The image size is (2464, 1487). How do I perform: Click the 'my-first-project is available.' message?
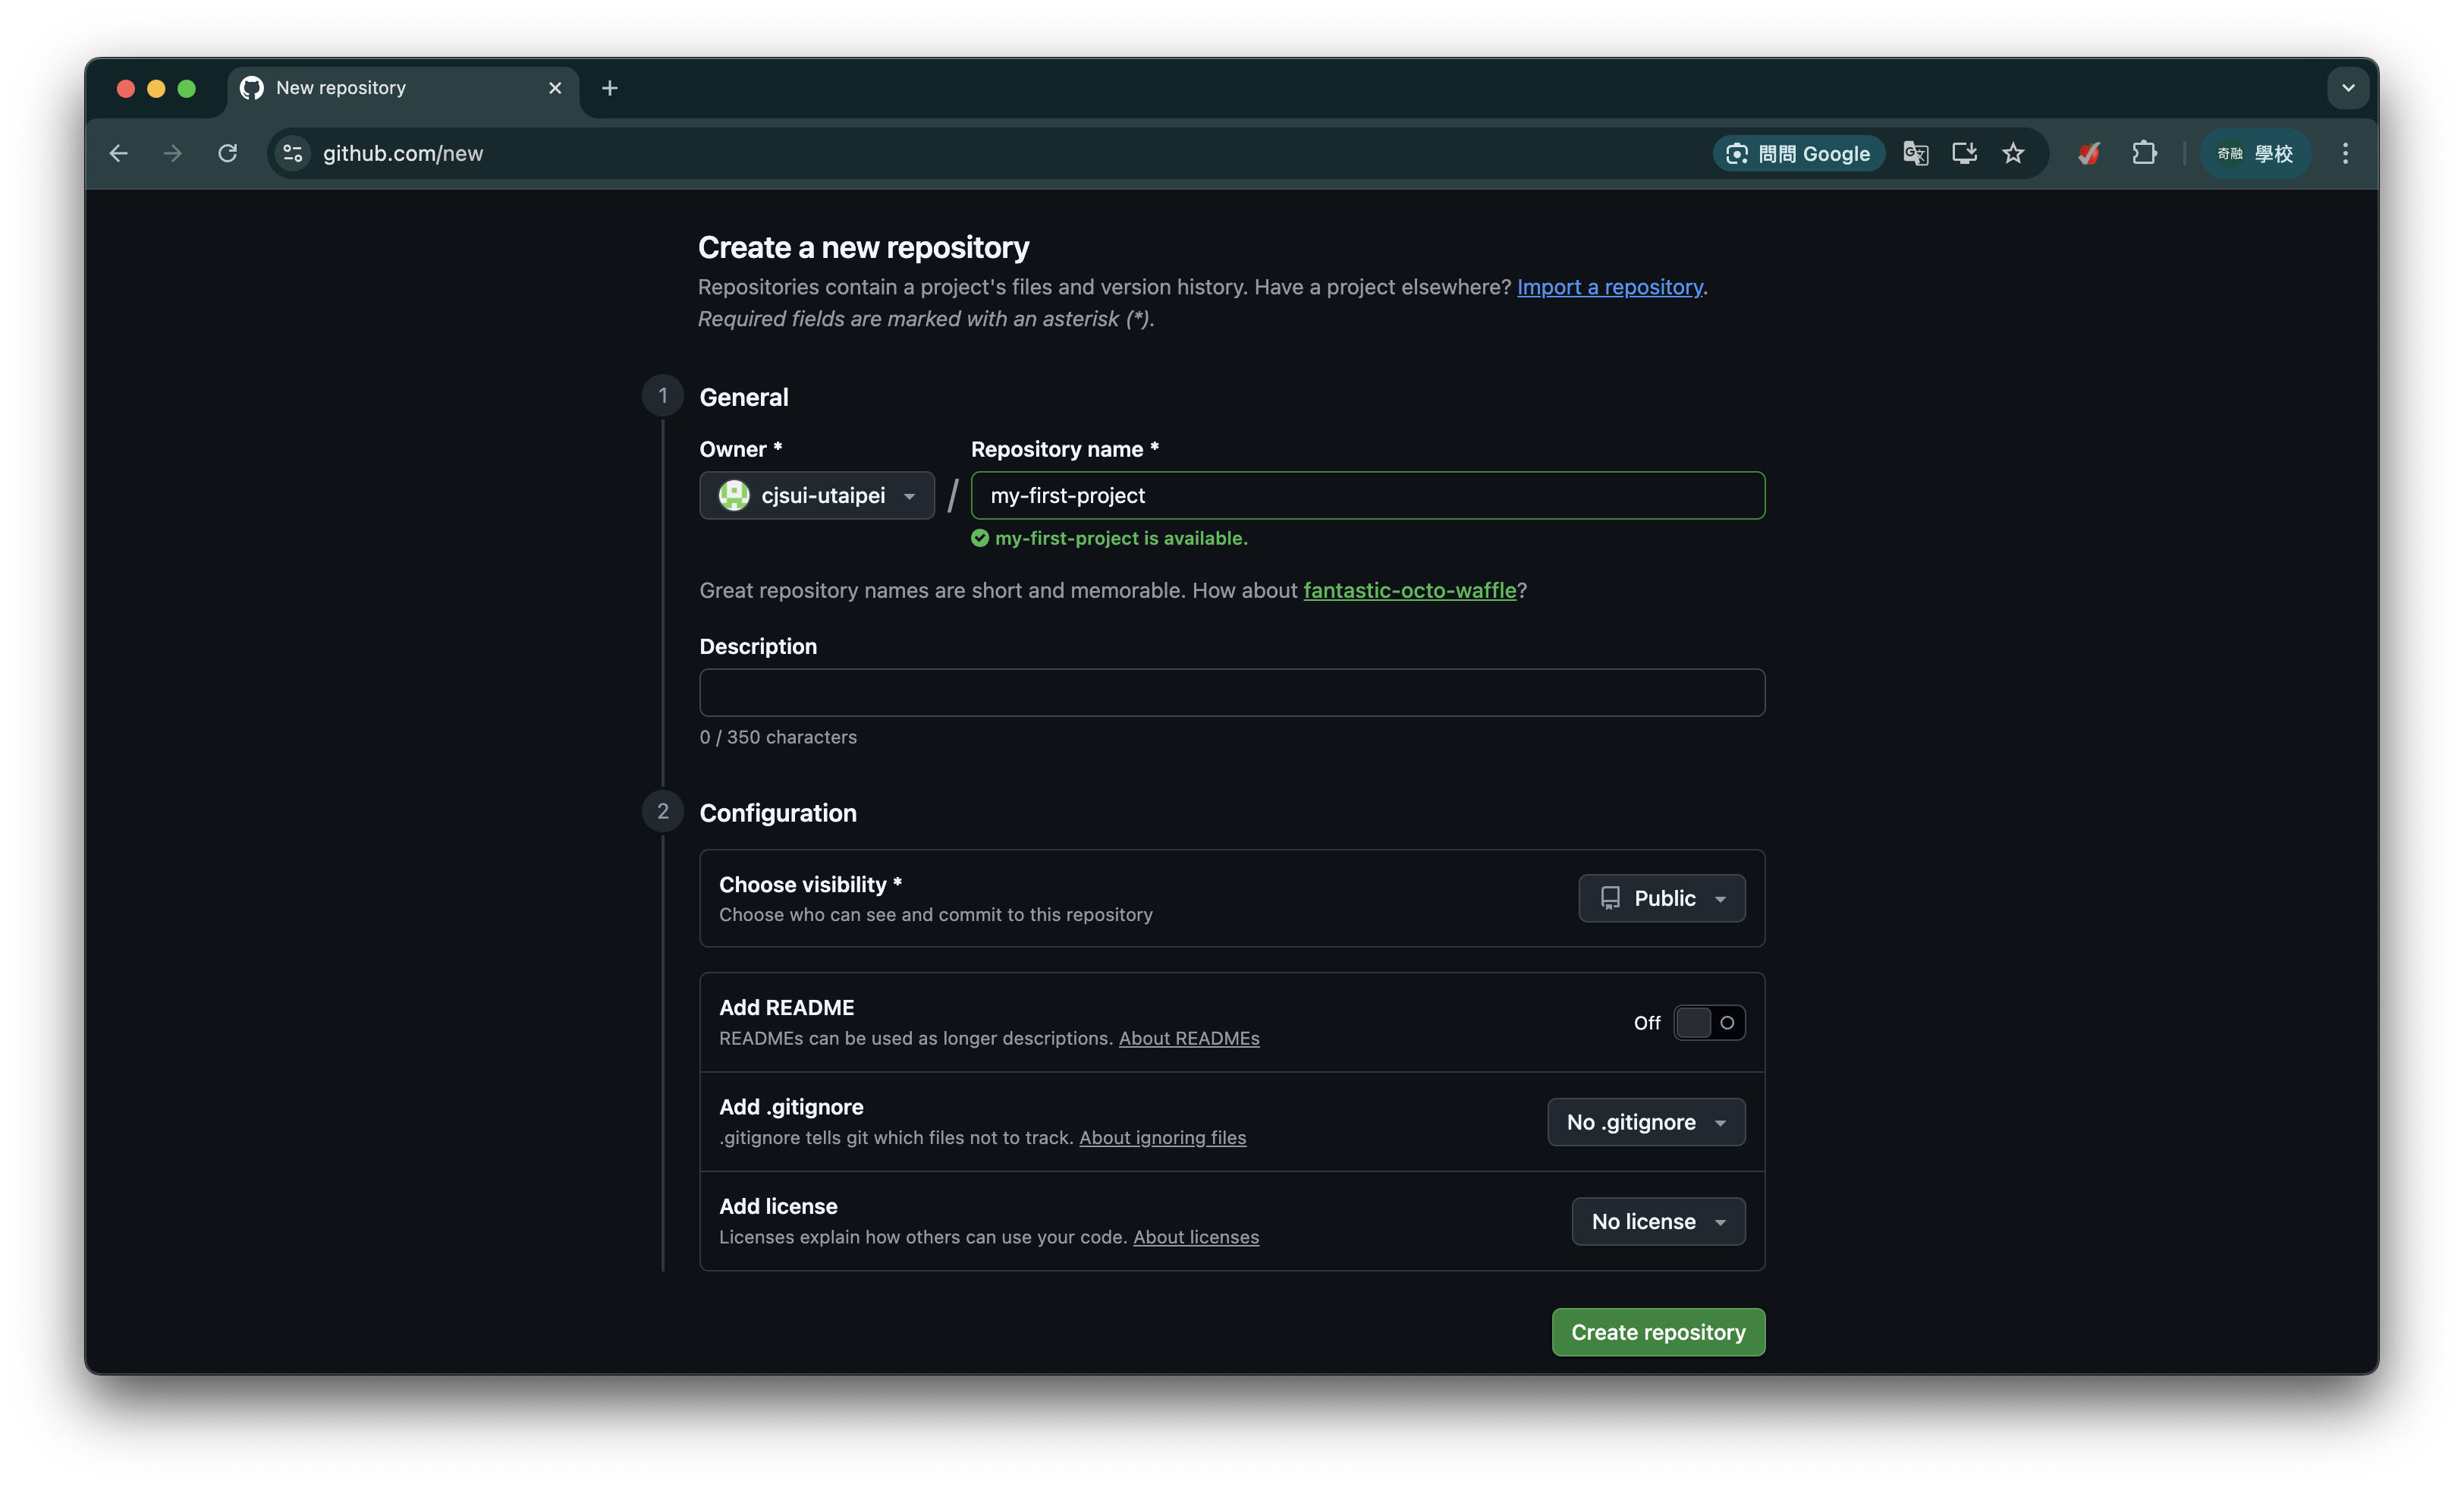[1120, 538]
